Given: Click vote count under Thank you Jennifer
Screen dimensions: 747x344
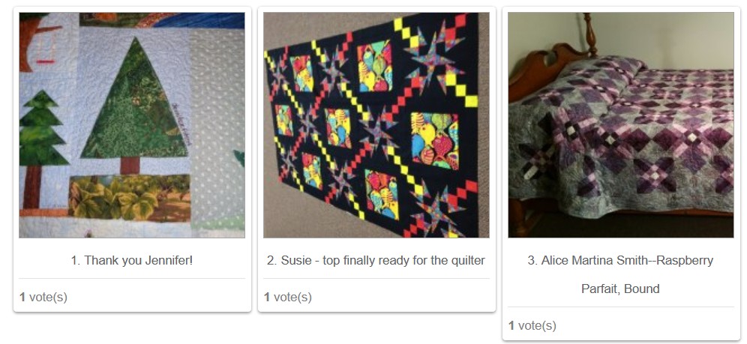Looking at the screenshot, I should (x=43, y=298).
